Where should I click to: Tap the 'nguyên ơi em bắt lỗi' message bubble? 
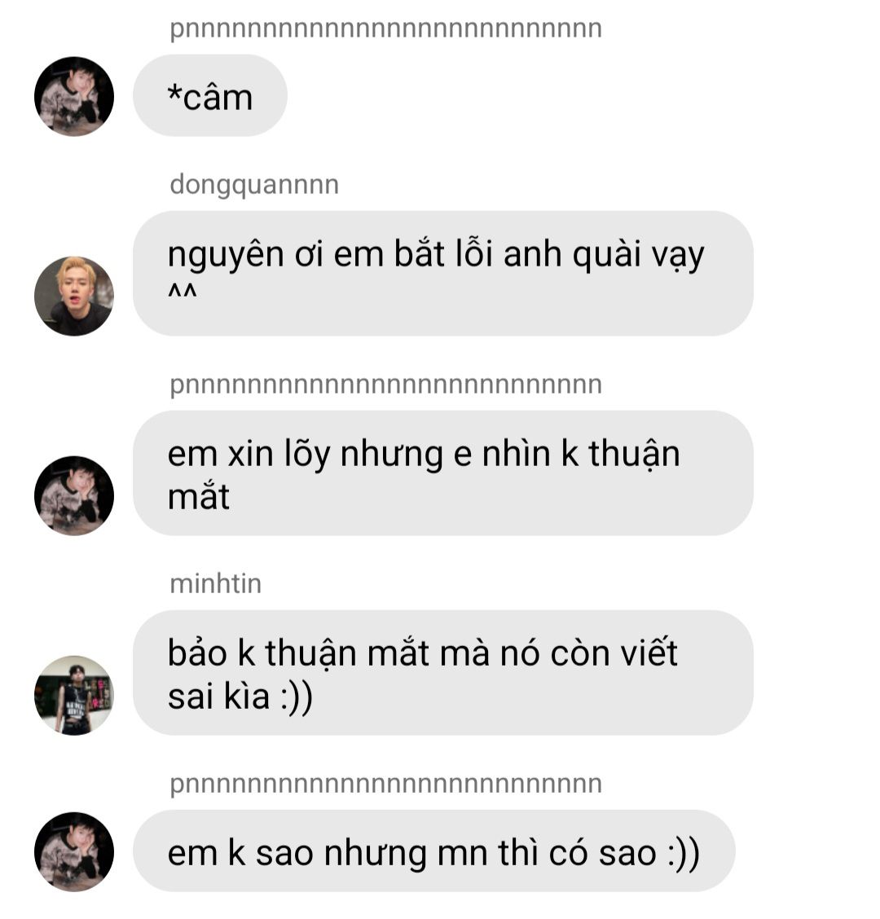click(442, 274)
